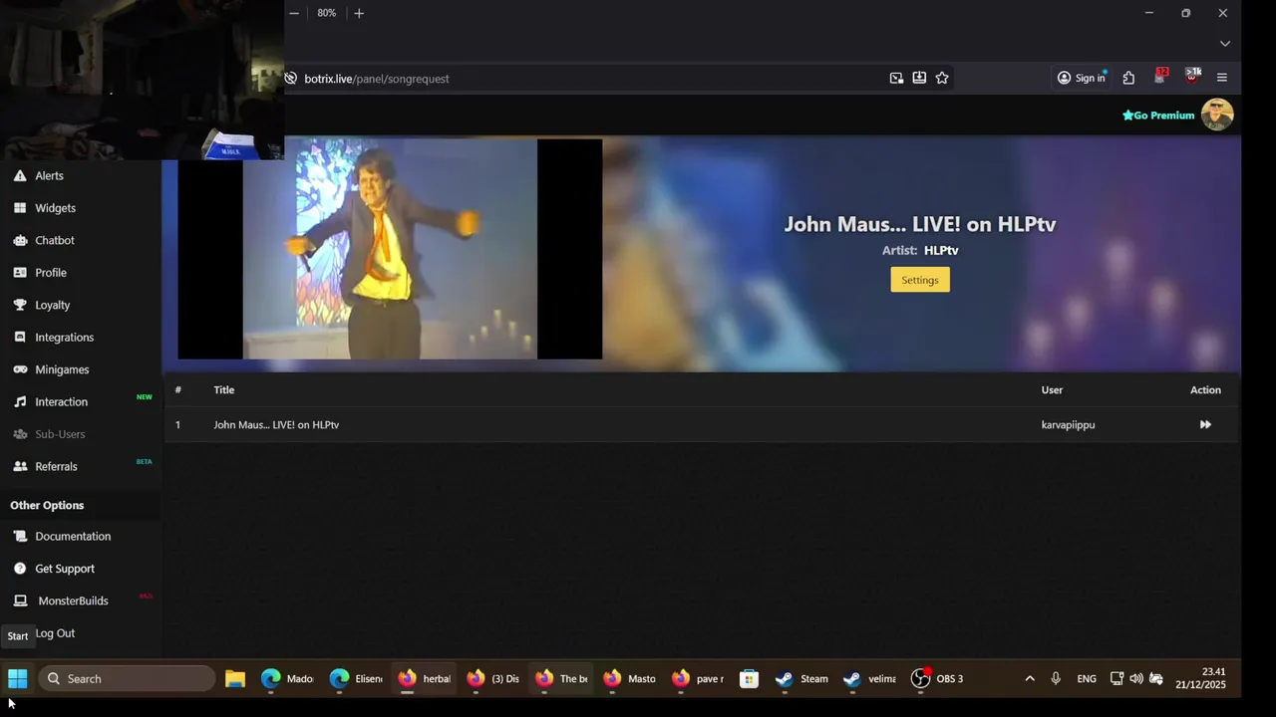This screenshot has width=1276, height=717.
Task: Open the browser hamburger menu
Action: pos(1222,78)
